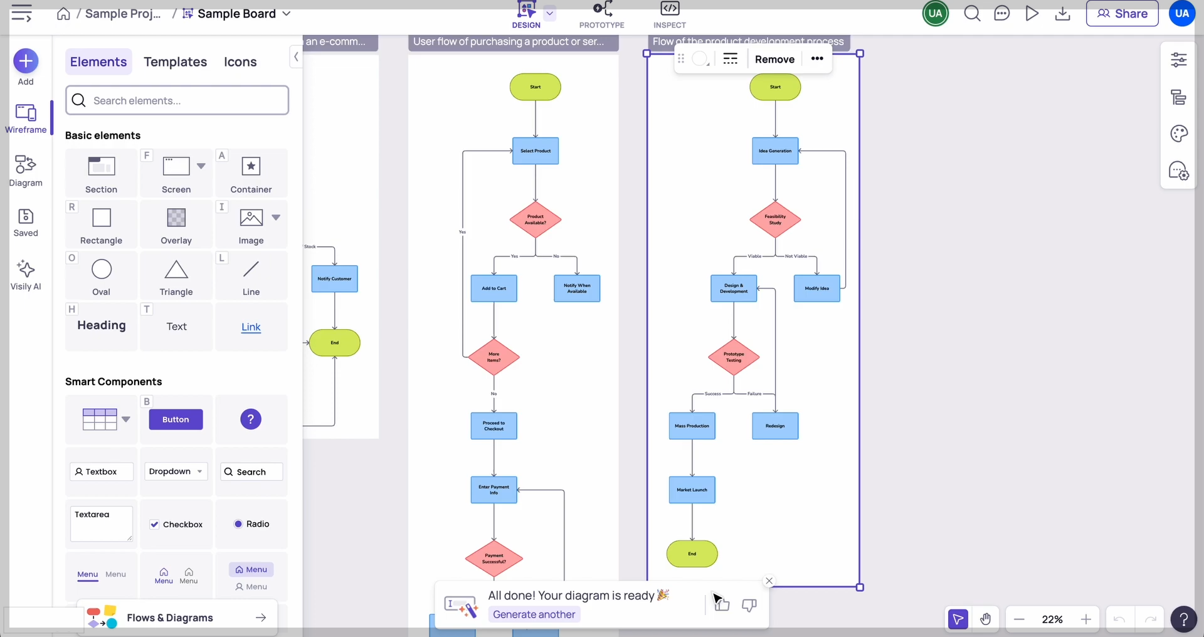This screenshot has height=637, width=1204.
Task: Expand the Image element dropdown arrow
Action: (x=276, y=218)
